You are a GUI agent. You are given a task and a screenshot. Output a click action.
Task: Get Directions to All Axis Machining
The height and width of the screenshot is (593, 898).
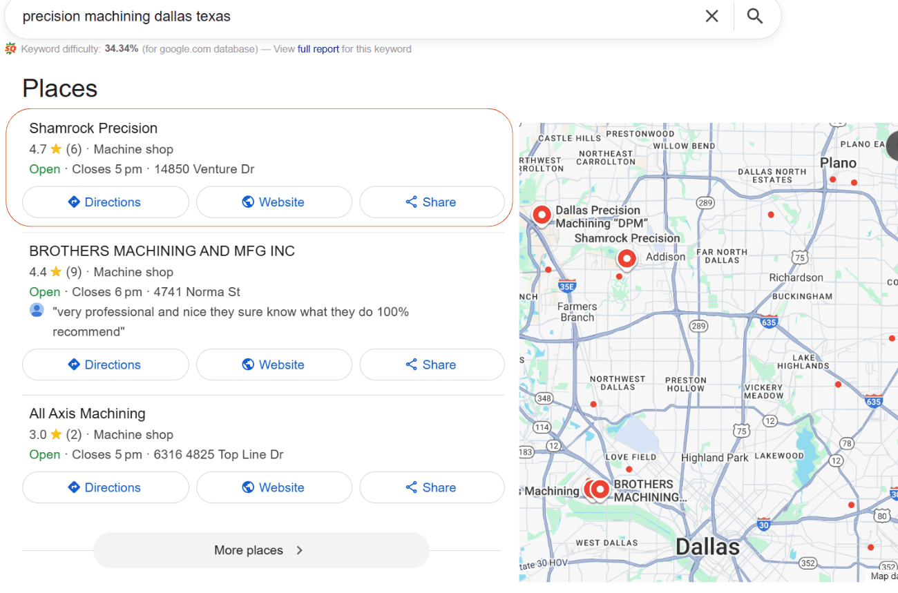pos(106,487)
